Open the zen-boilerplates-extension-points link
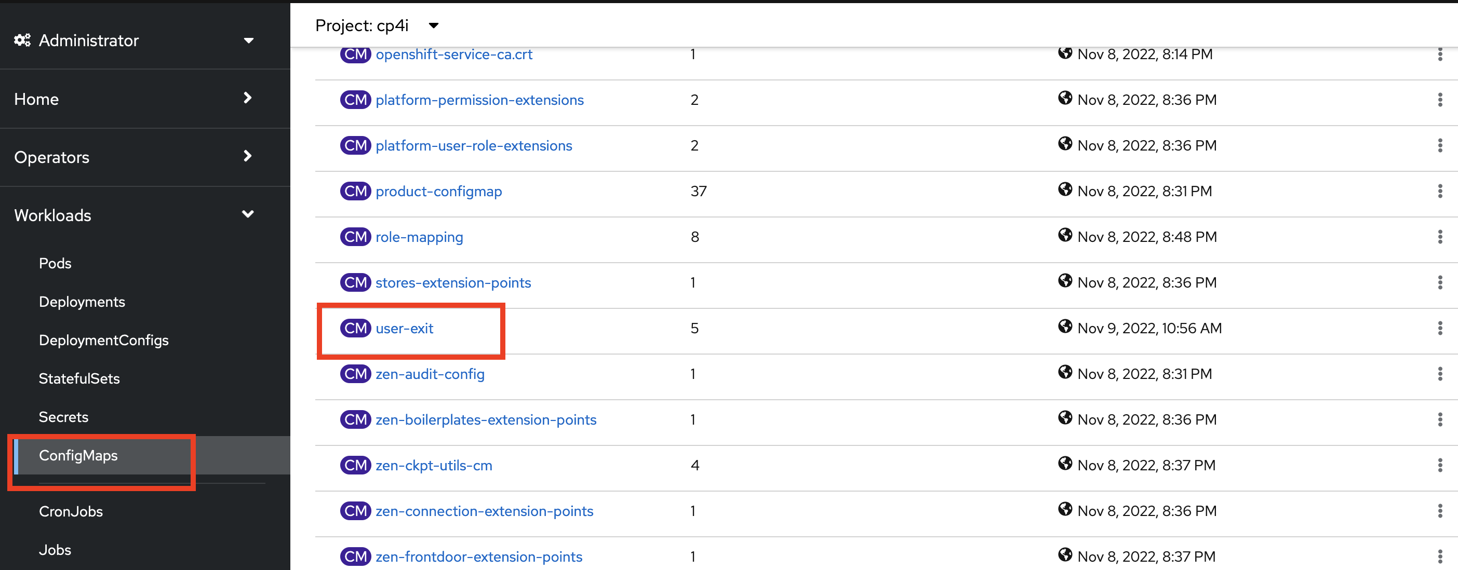Image resolution: width=1458 pixels, height=570 pixels. click(x=486, y=419)
